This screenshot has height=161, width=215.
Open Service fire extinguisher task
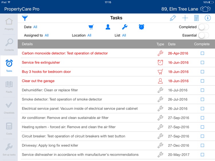pyautogui.click(x=41, y=63)
